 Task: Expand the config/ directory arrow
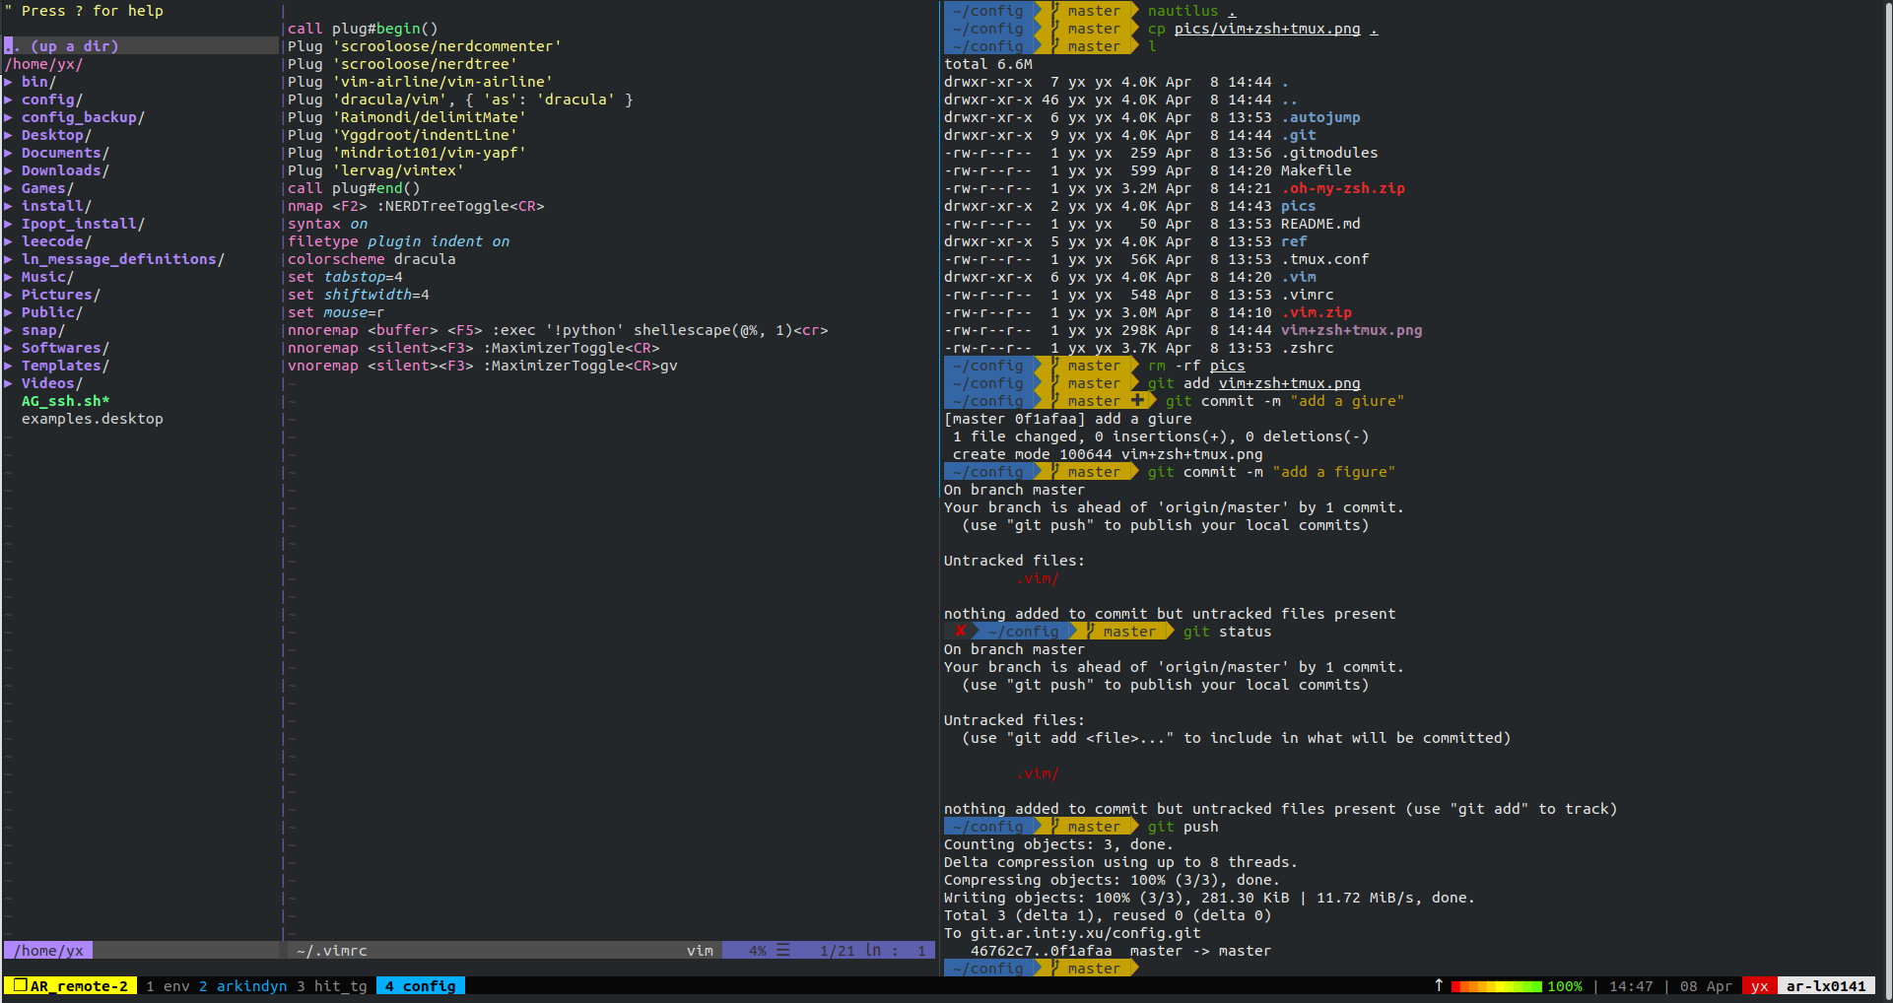pos(9,100)
